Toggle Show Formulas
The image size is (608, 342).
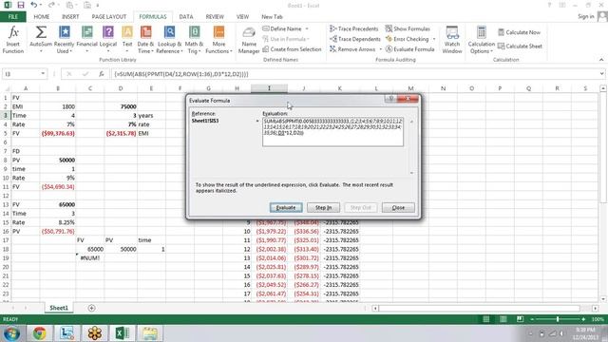[x=408, y=28]
